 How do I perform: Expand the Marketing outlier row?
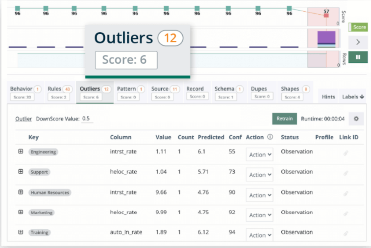20,212
